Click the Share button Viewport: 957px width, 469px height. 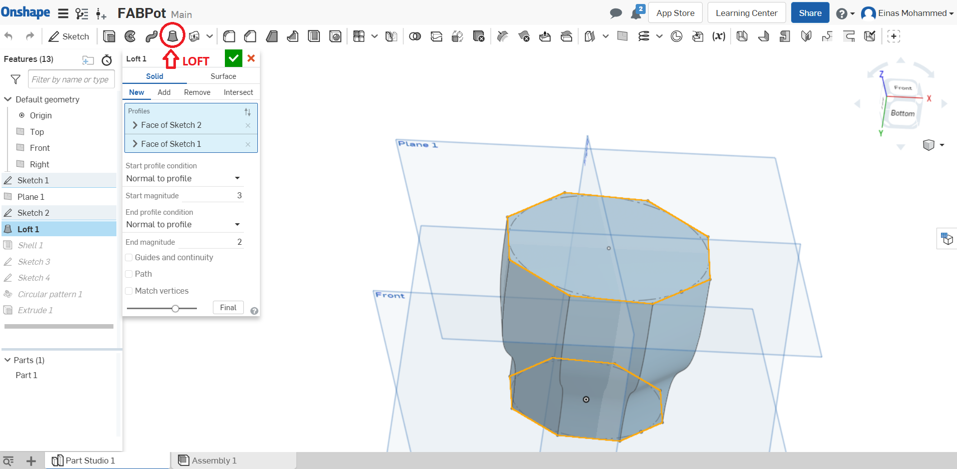(x=810, y=13)
